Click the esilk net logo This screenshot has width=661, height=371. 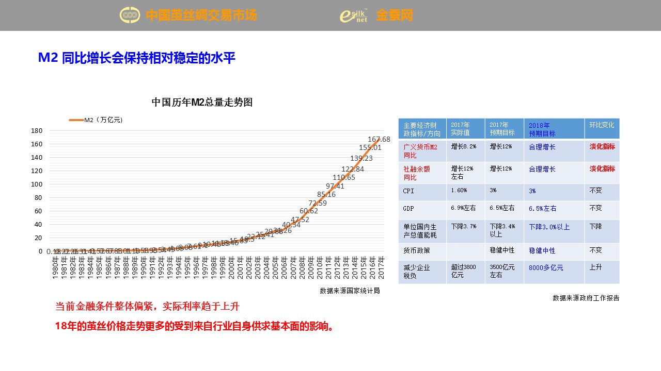(x=354, y=15)
